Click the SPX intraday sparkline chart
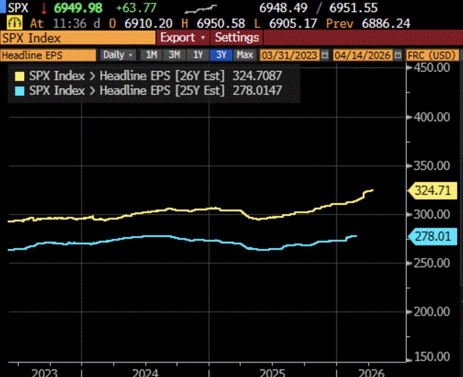The image size is (463, 377). point(201,9)
